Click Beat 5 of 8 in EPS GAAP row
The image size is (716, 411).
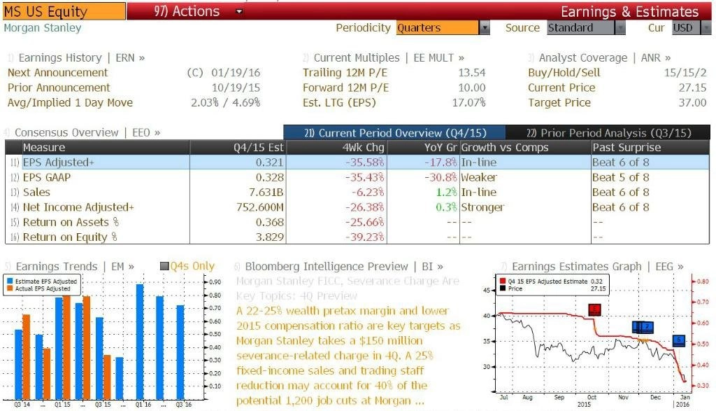click(x=621, y=177)
